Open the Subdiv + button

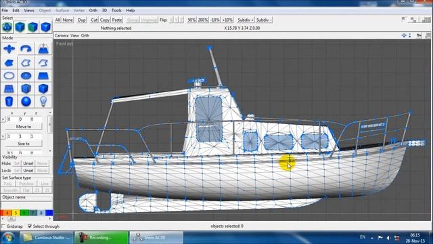[245, 20]
